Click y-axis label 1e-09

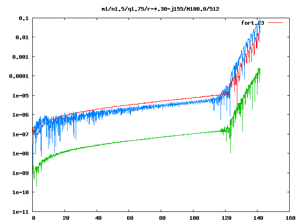click(21, 173)
